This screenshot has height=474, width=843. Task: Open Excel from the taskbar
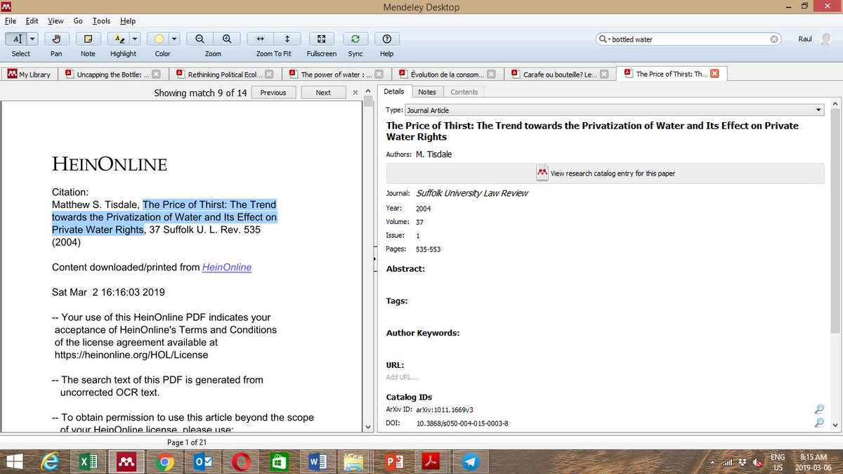pyautogui.click(x=88, y=461)
